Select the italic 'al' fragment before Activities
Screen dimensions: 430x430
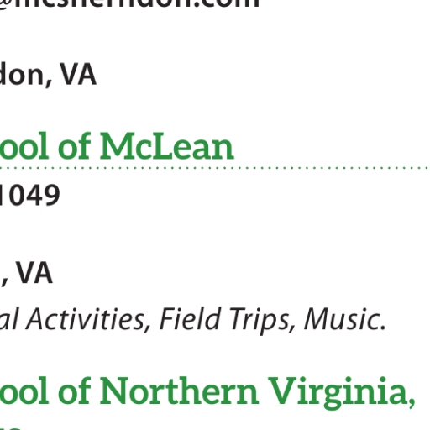[x=9, y=318]
